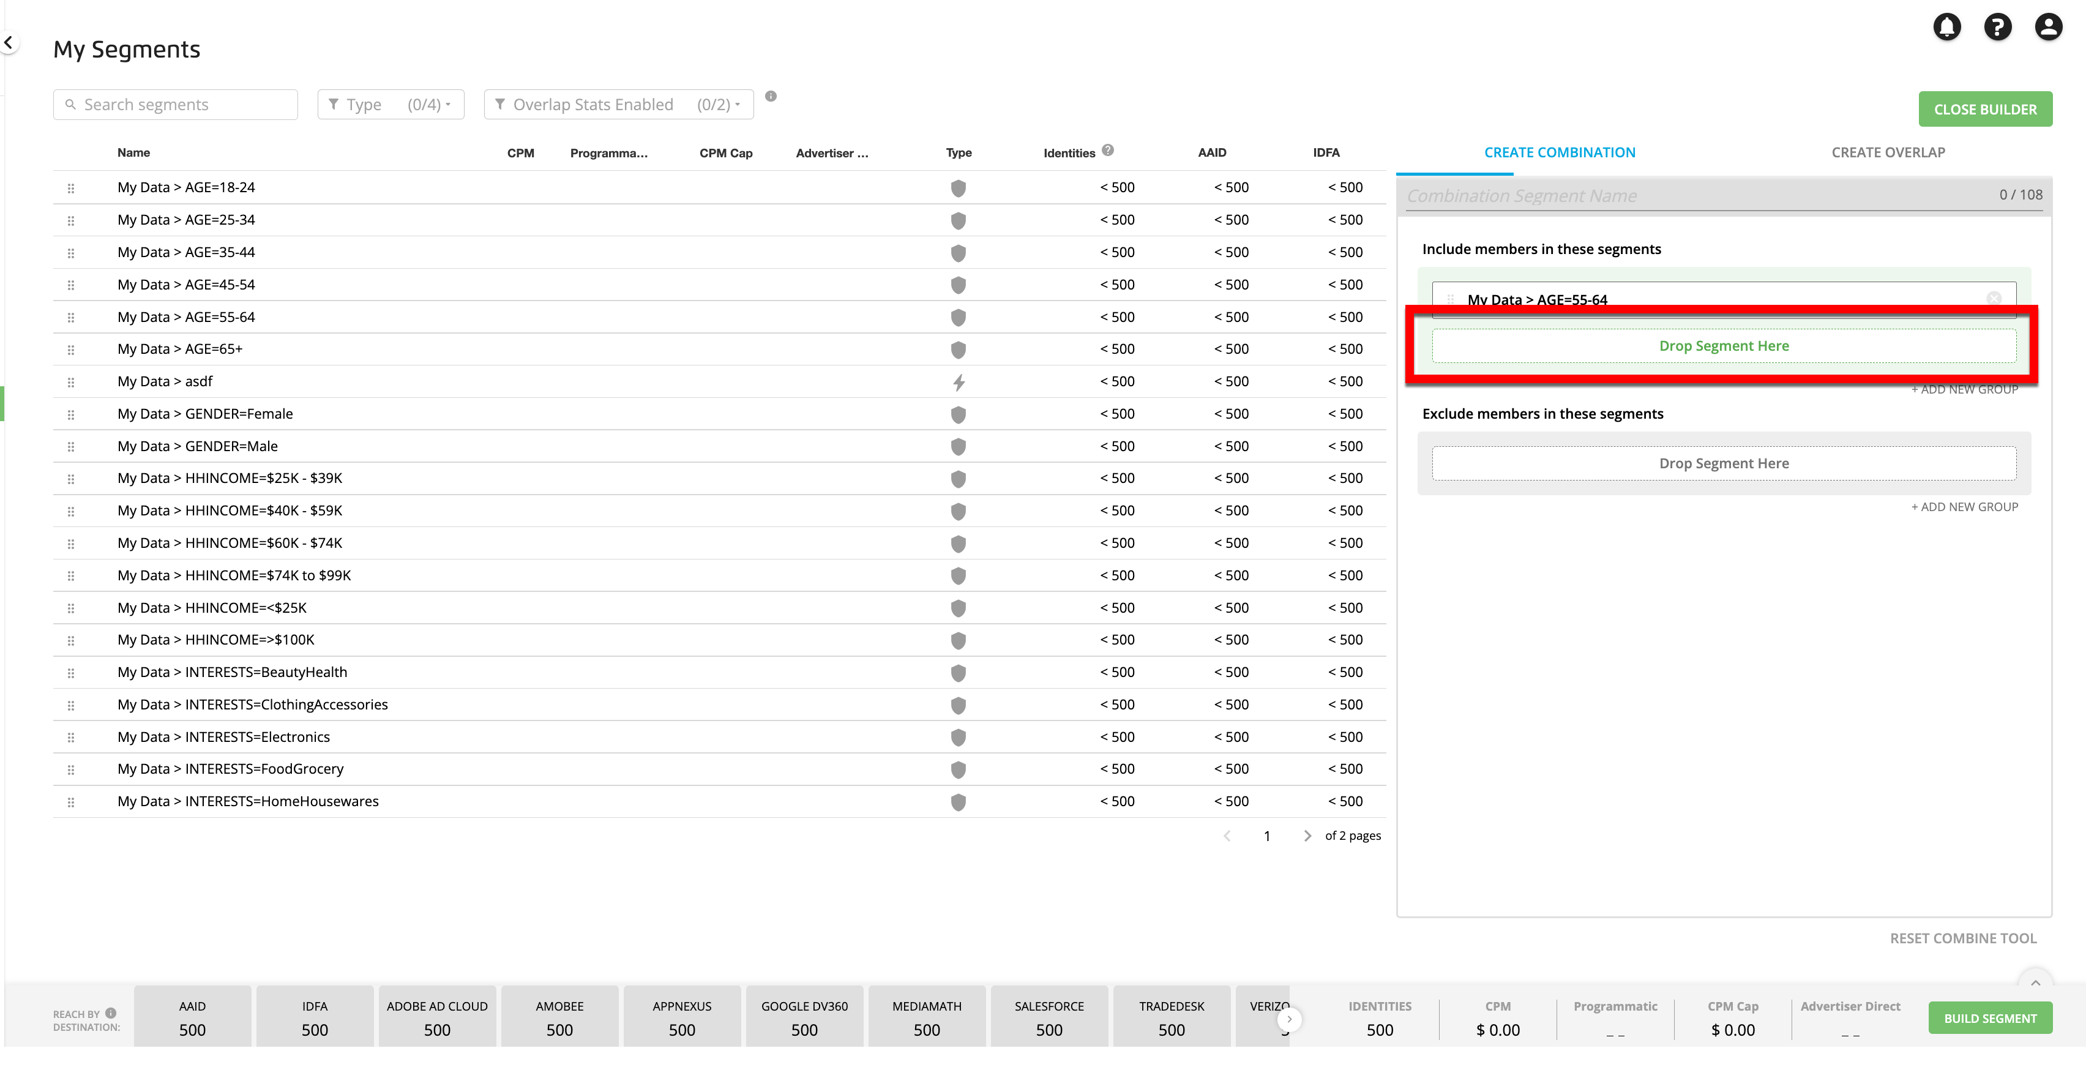Click the shield type icon for AGE=35-44
2086x1070 pixels.
958,253
